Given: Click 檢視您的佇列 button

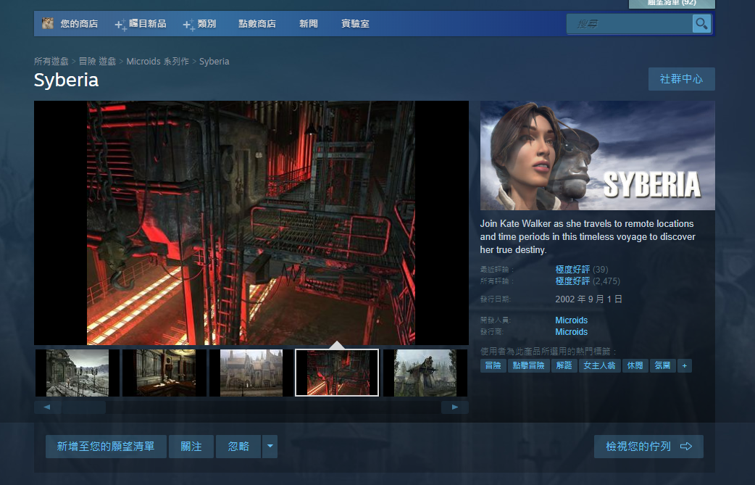Looking at the screenshot, I should tap(648, 447).
